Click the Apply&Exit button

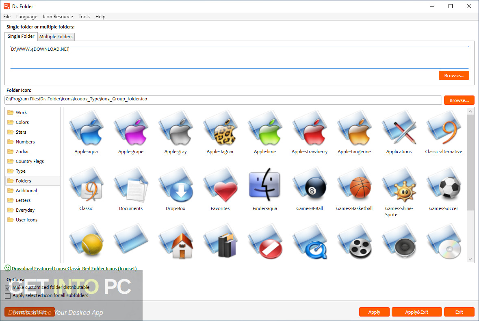tap(416, 312)
